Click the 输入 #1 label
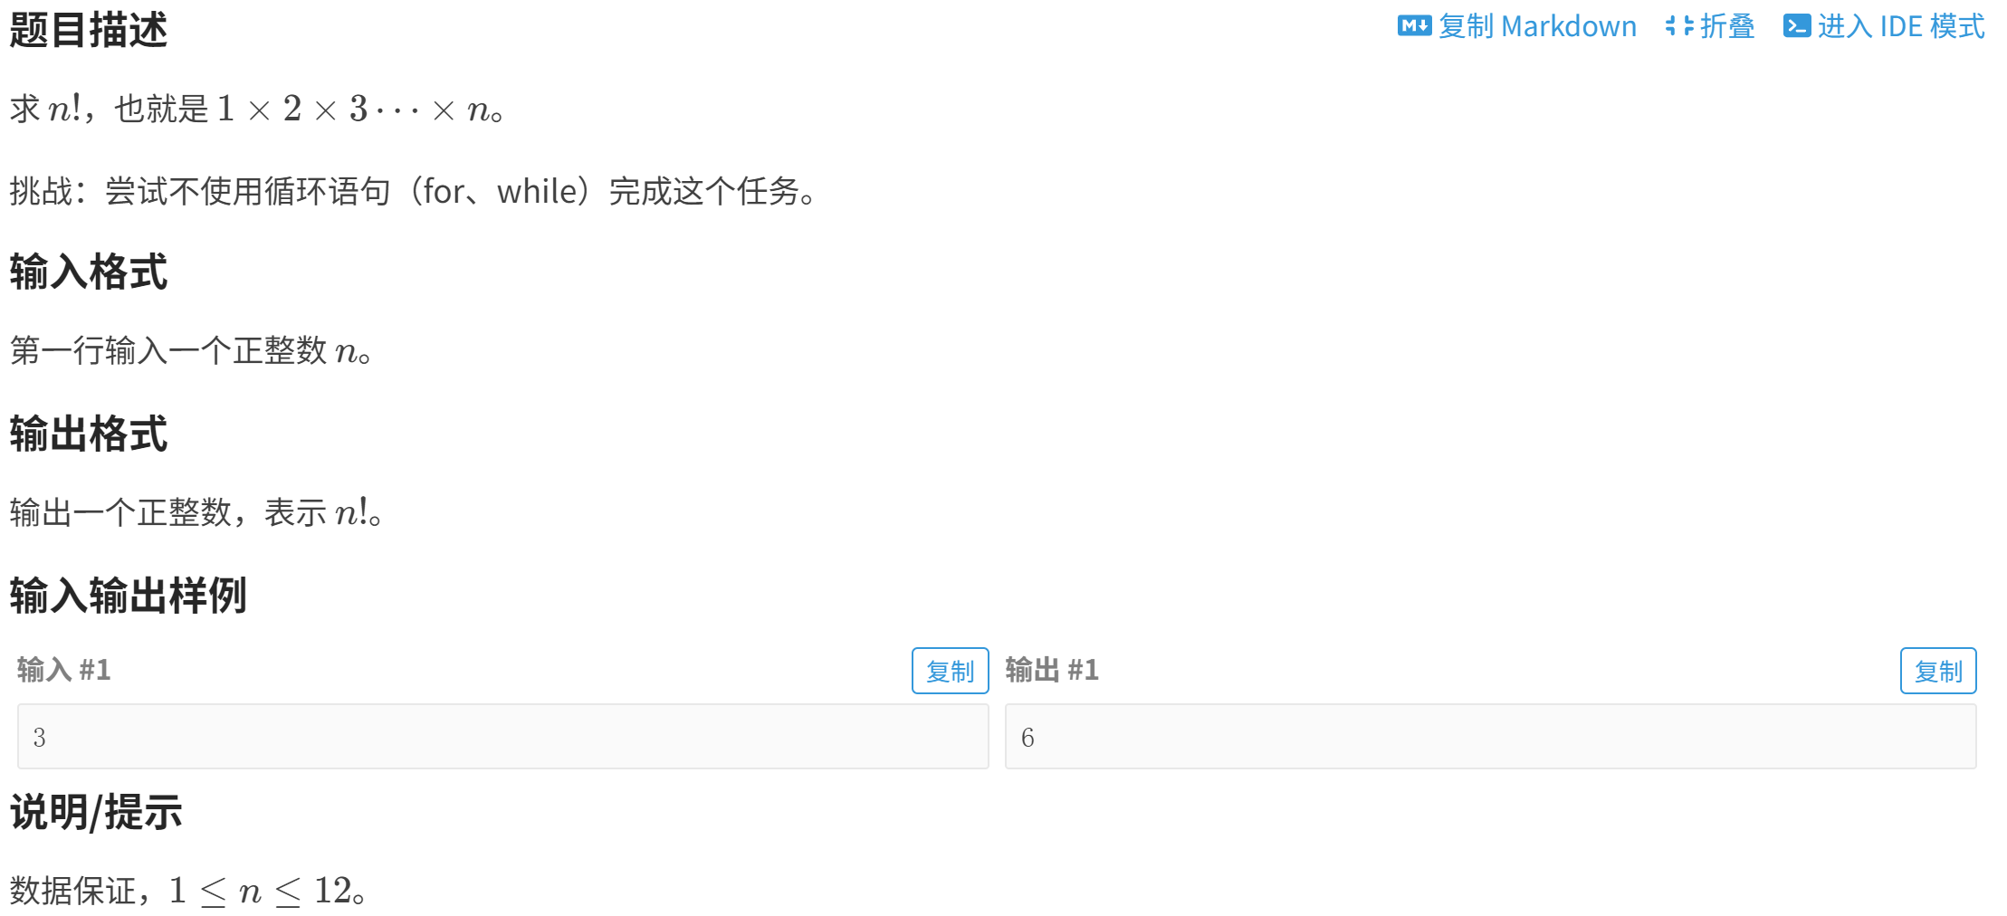This screenshot has width=2007, height=916. [x=63, y=670]
